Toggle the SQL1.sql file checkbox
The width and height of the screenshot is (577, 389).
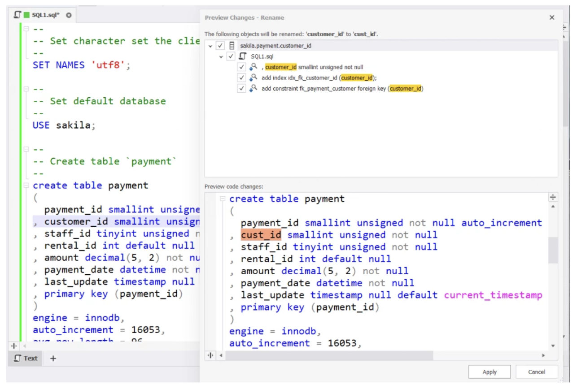click(231, 56)
